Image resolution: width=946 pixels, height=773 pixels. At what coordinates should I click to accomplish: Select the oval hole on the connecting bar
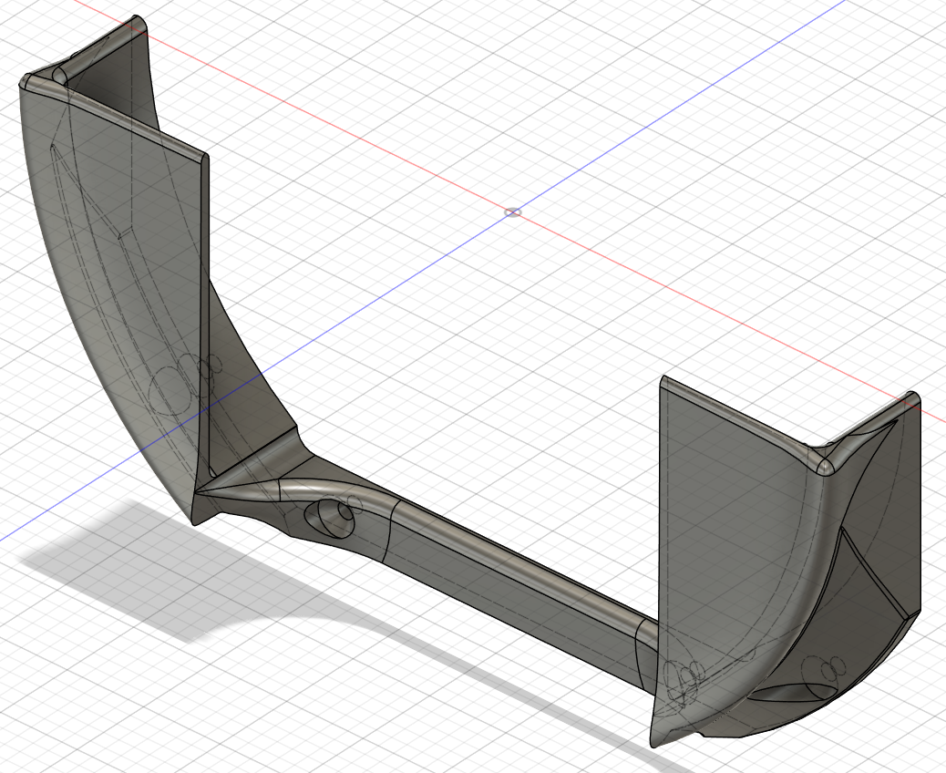(x=329, y=518)
